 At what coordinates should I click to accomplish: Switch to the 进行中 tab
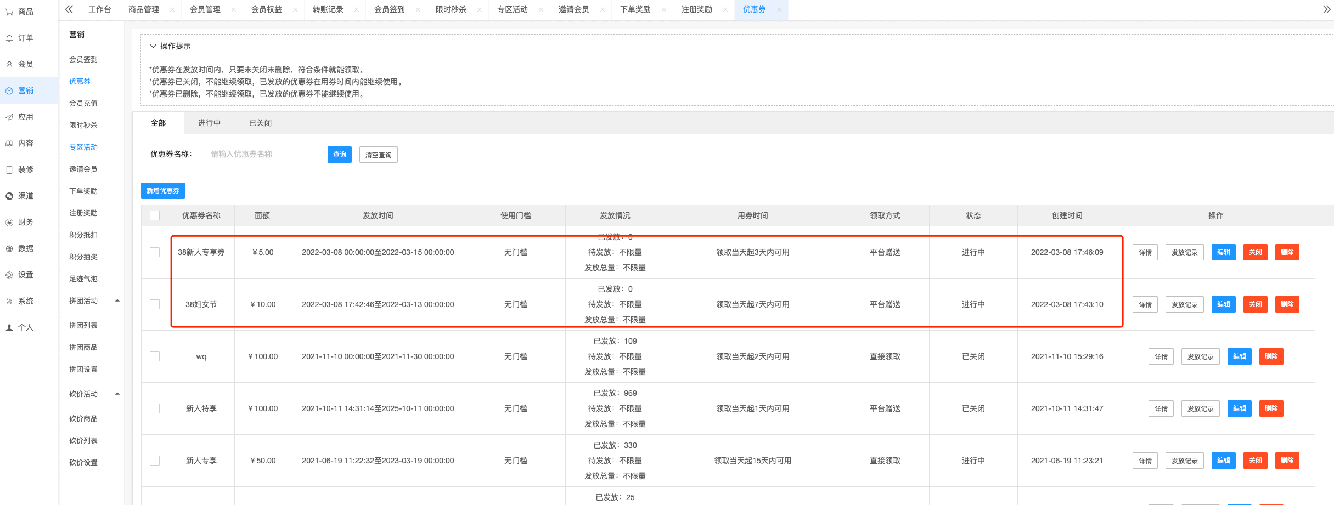tap(209, 123)
